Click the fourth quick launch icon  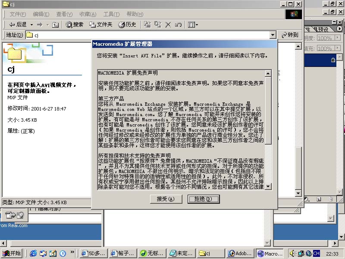[x=63, y=253]
